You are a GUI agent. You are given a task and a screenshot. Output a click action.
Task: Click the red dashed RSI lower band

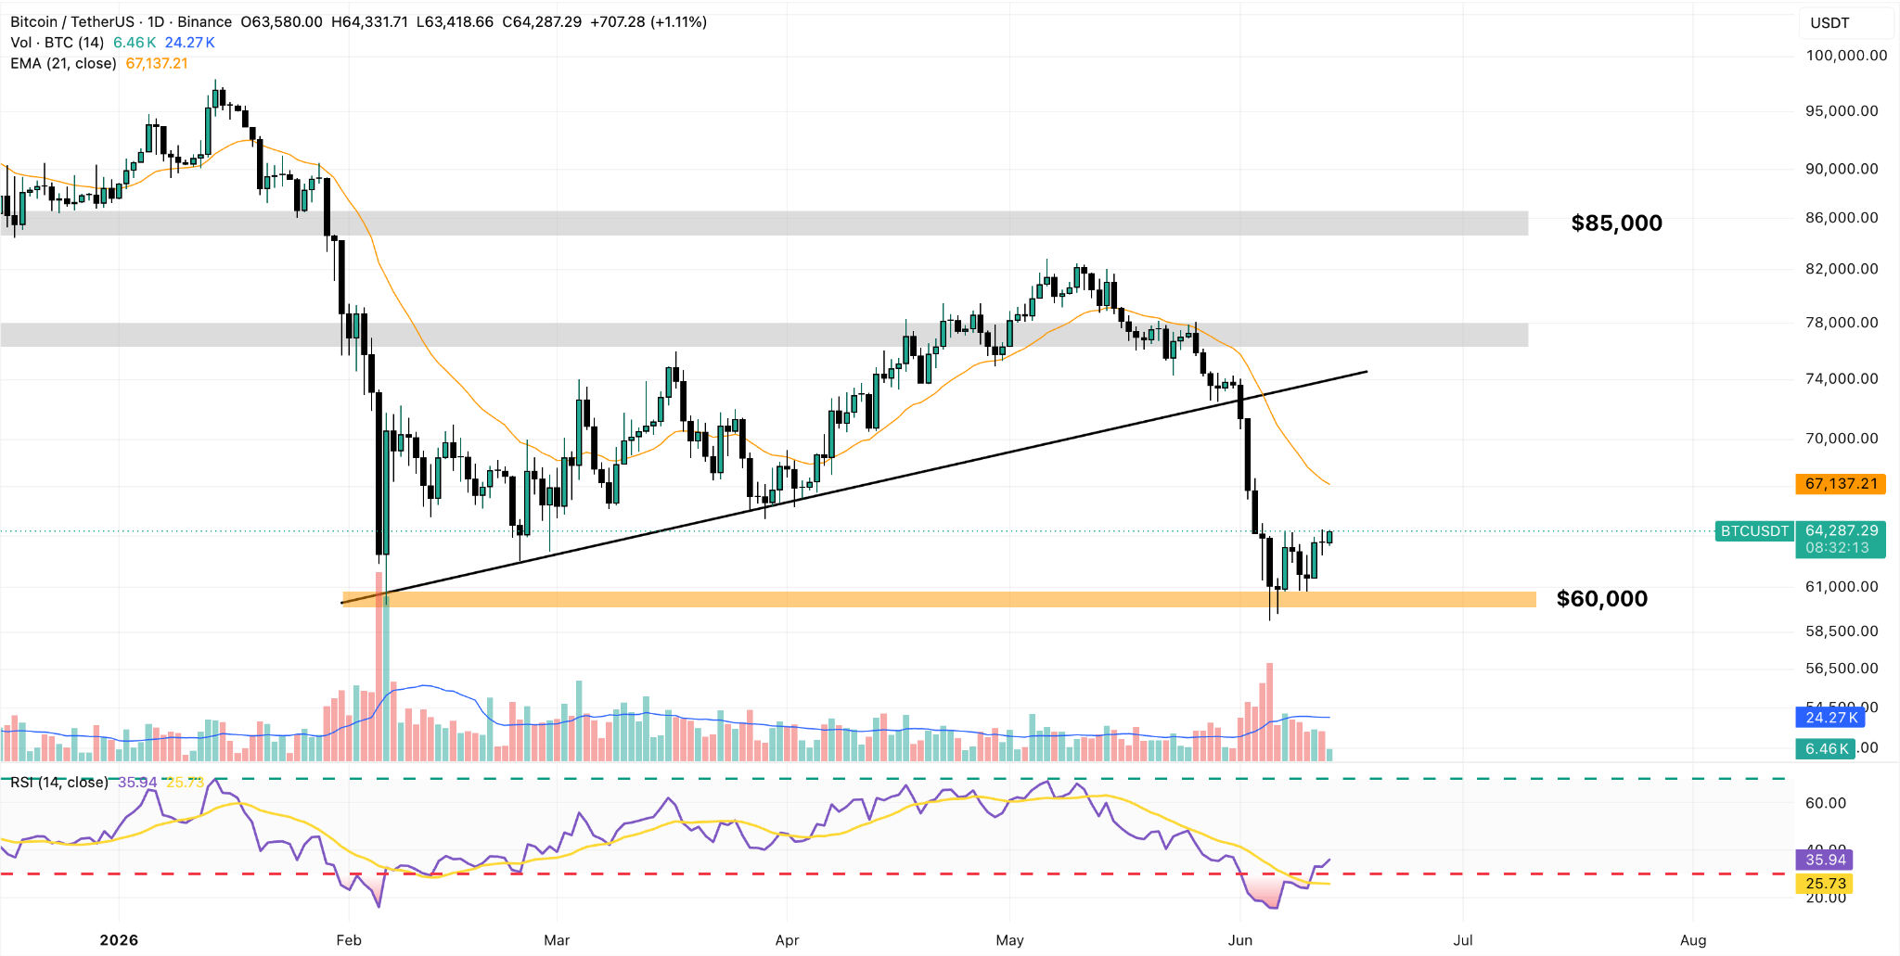pos(894,873)
